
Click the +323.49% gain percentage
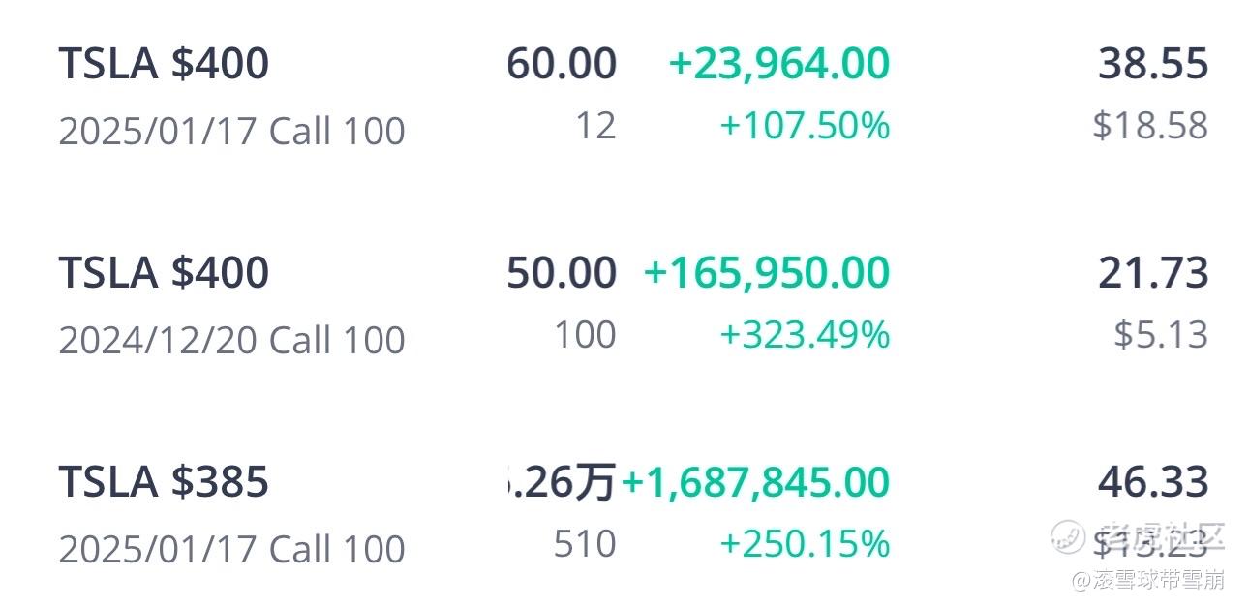pyautogui.click(x=805, y=336)
